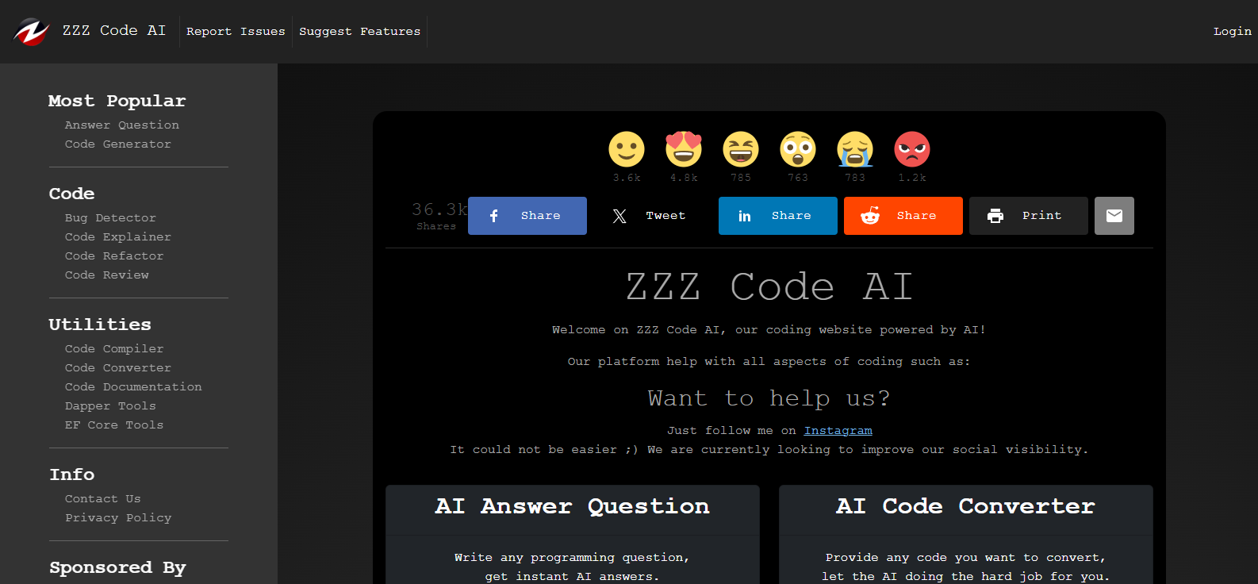The width and height of the screenshot is (1258, 584).
Task: Open the ZZZ Code AI home link
Action: 114,31
